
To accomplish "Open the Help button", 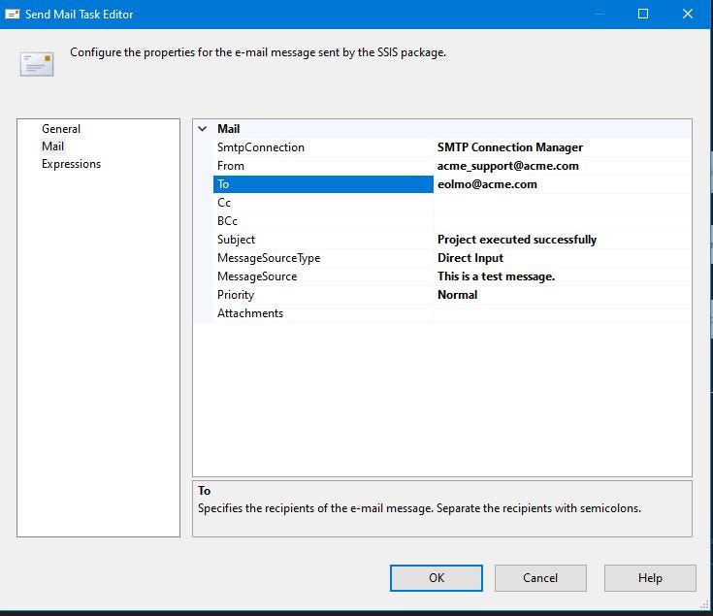I will pos(650,578).
